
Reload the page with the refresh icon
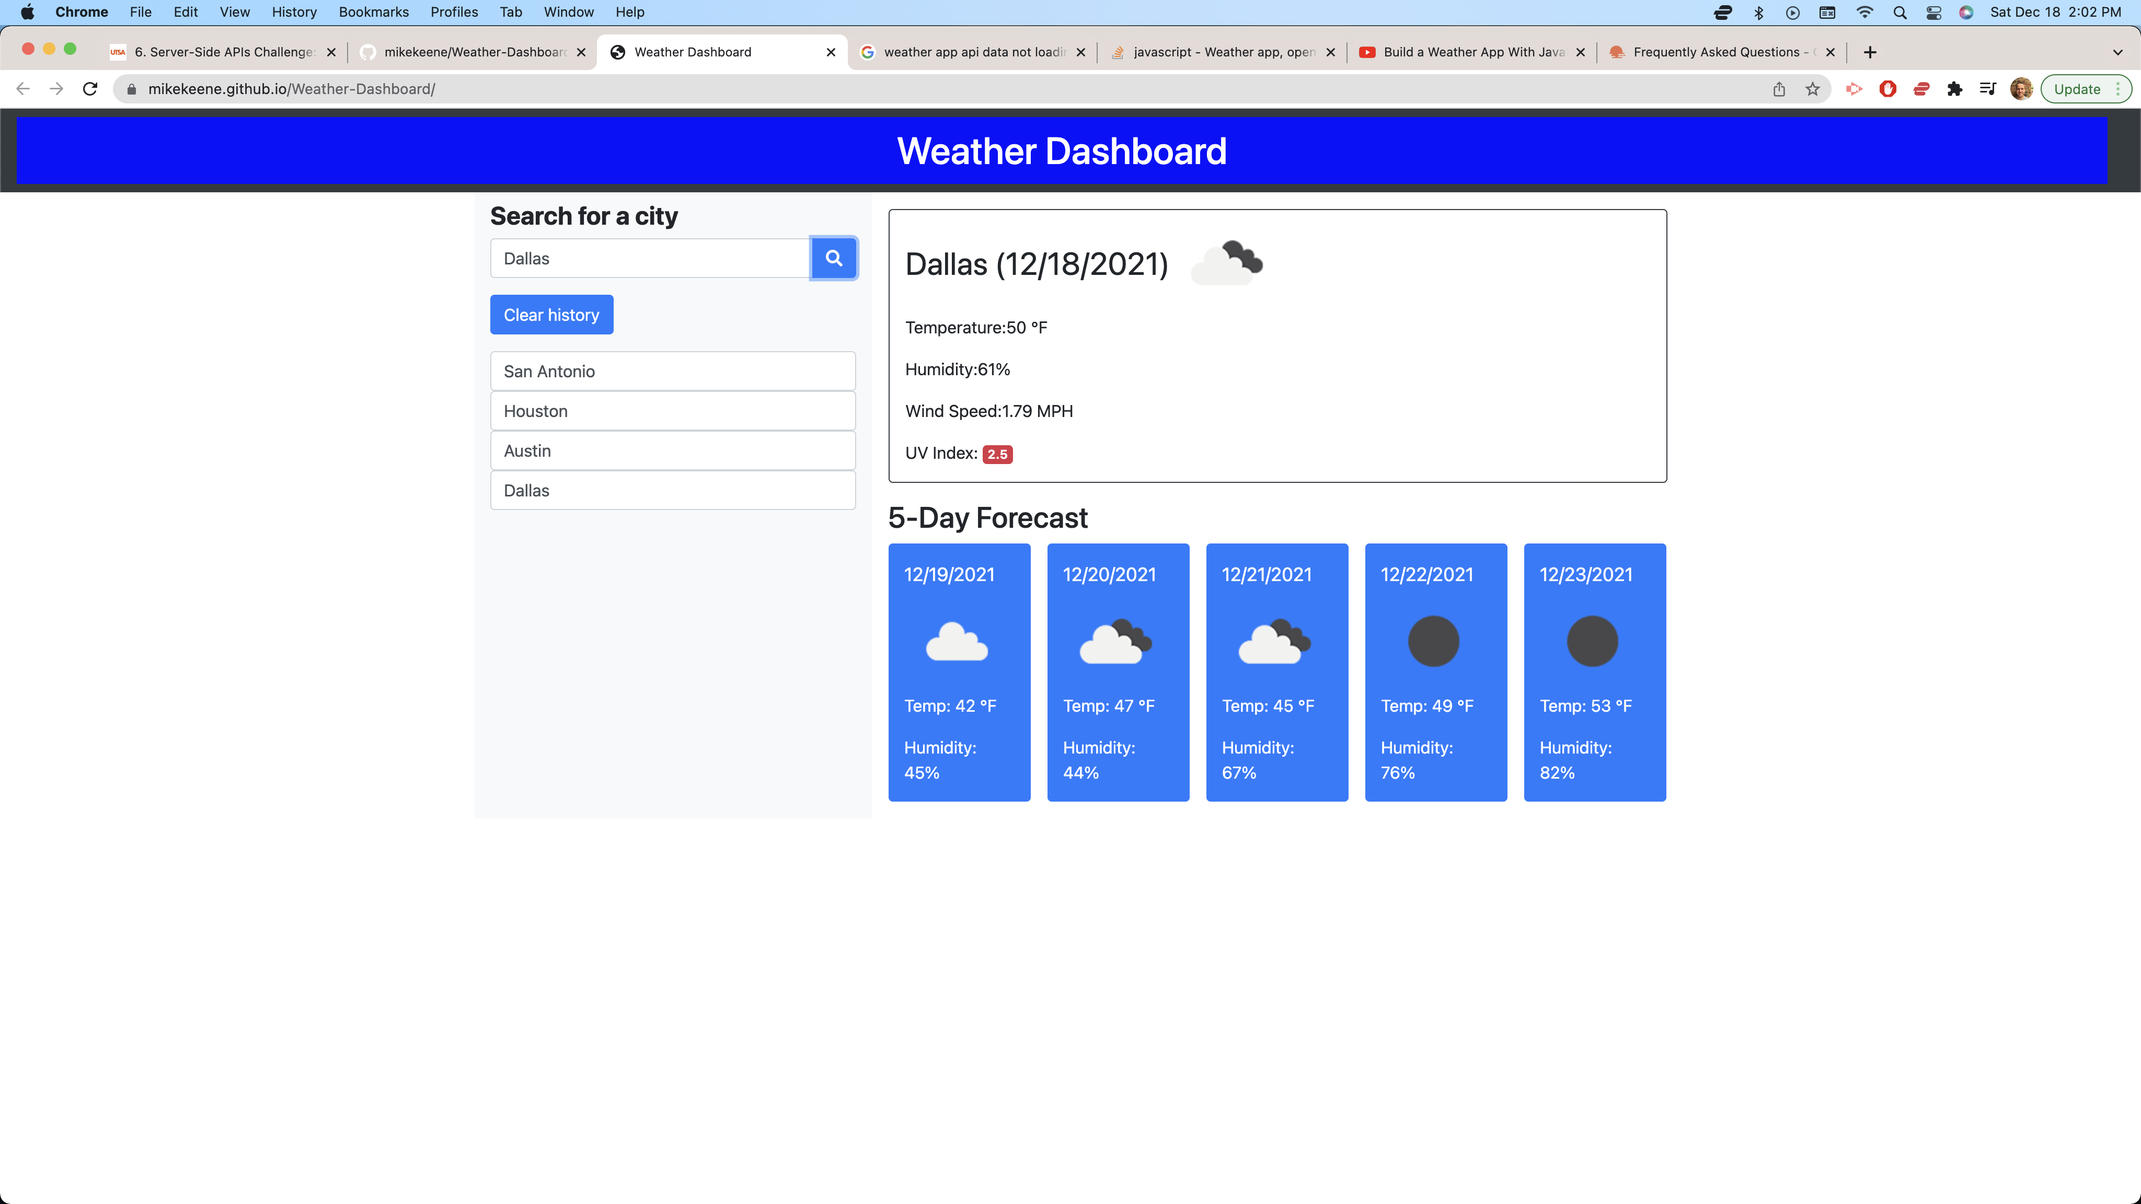click(90, 89)
